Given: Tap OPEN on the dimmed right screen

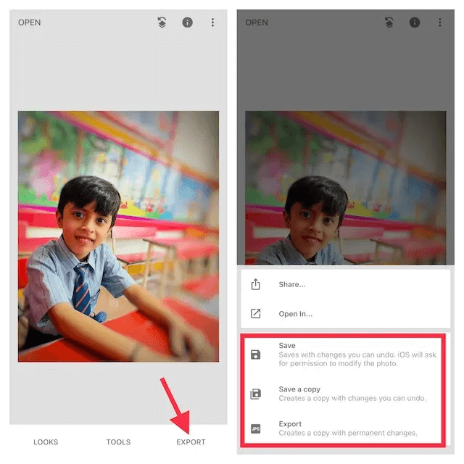Looking at the screenshot, I should pos(257,22).
